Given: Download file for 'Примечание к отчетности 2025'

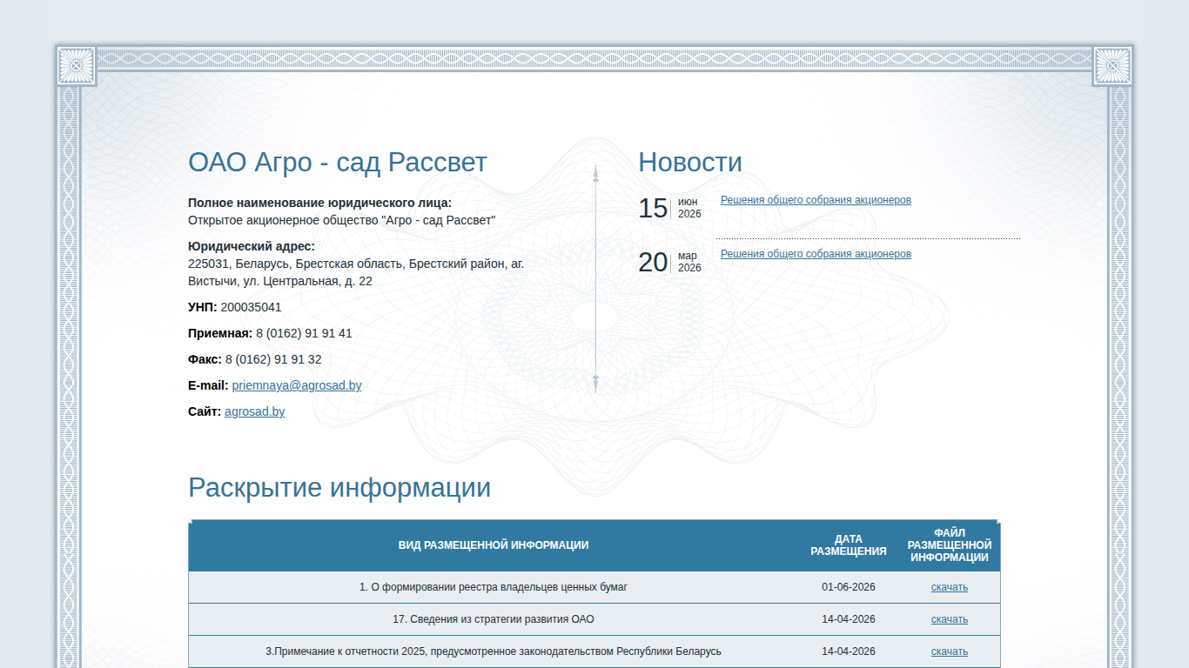Looking at the screenshot, I should point(950,651).
